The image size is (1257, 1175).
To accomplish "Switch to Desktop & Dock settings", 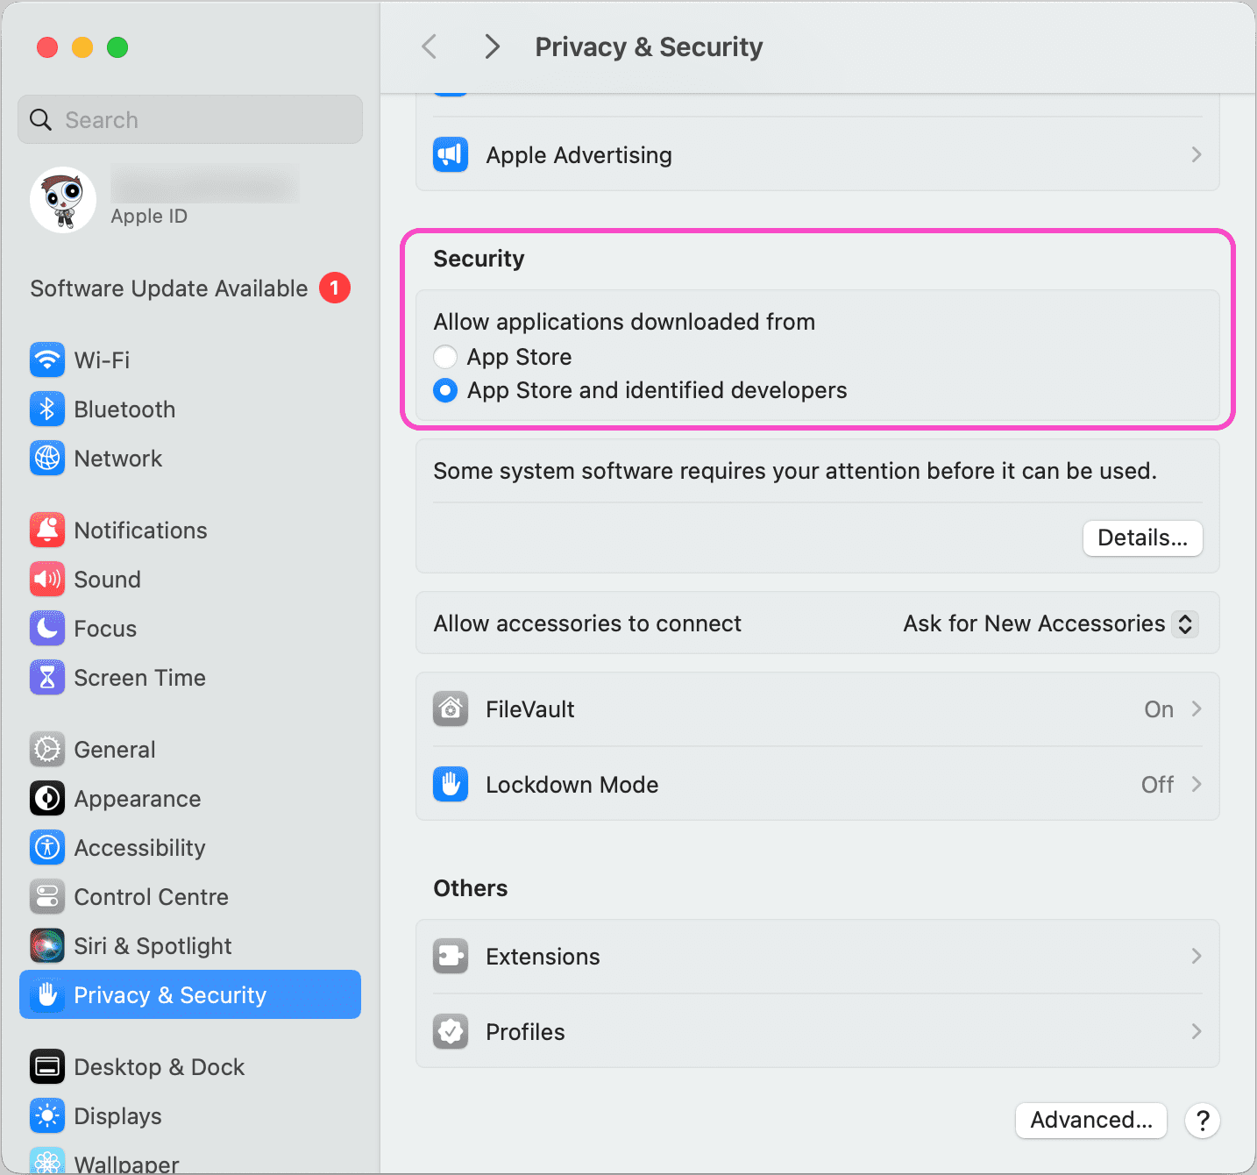I will 159,1067.
